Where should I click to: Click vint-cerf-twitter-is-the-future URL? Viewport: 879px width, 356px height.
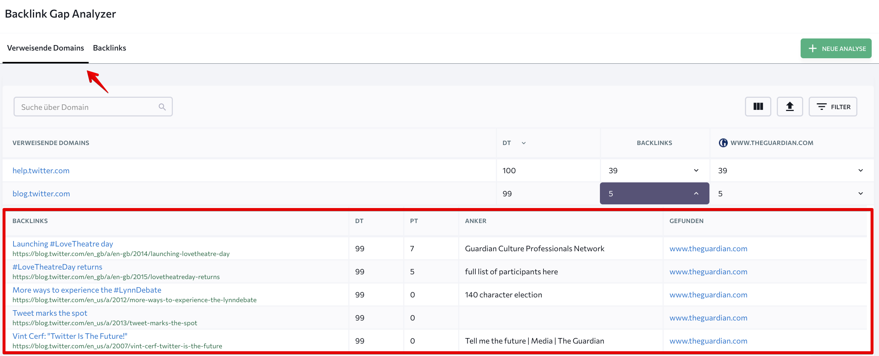pos(117,346)
